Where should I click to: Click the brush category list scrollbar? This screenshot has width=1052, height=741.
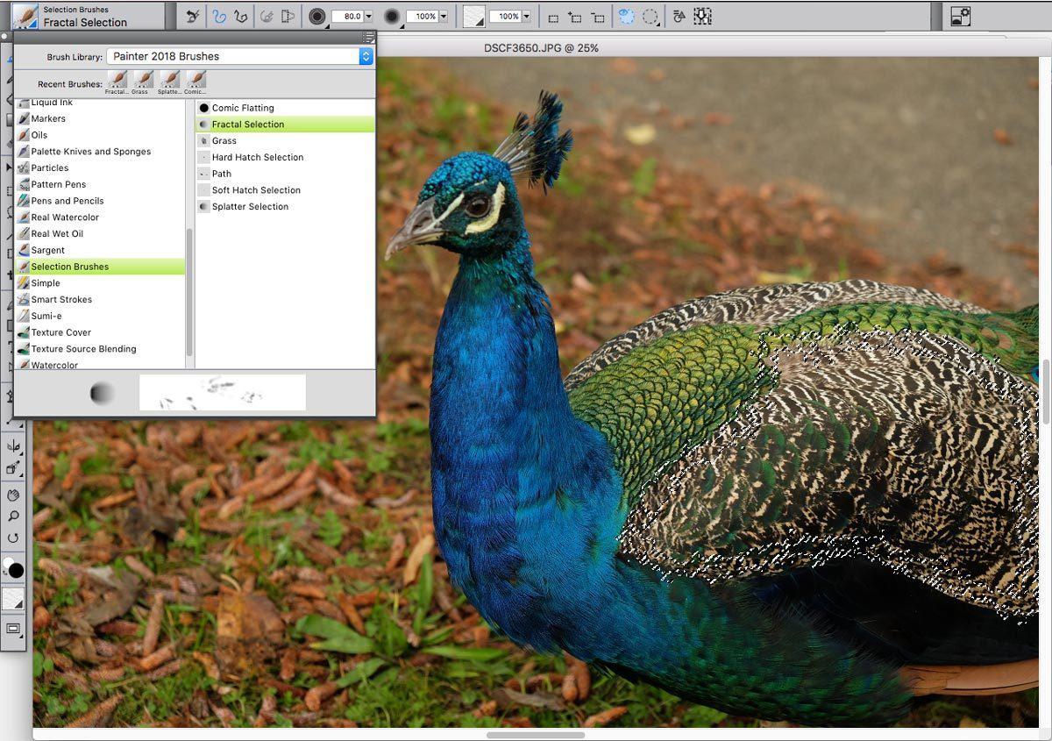pos(190,292)
